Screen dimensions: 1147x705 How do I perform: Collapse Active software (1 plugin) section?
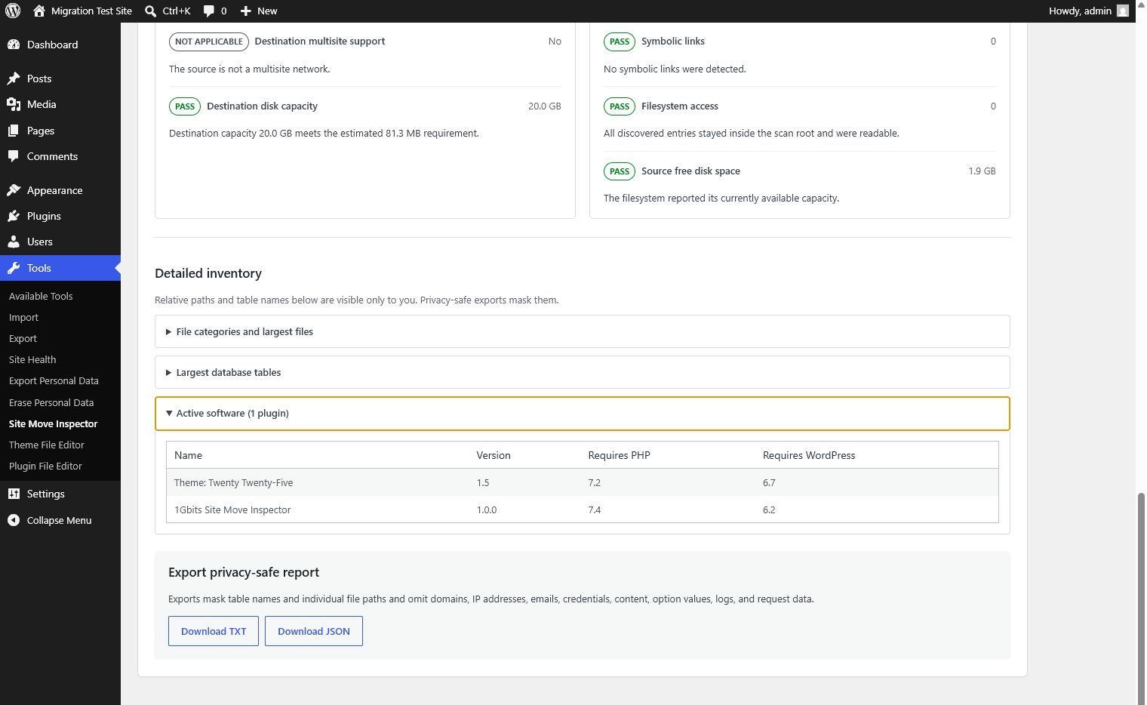point(582,414)
